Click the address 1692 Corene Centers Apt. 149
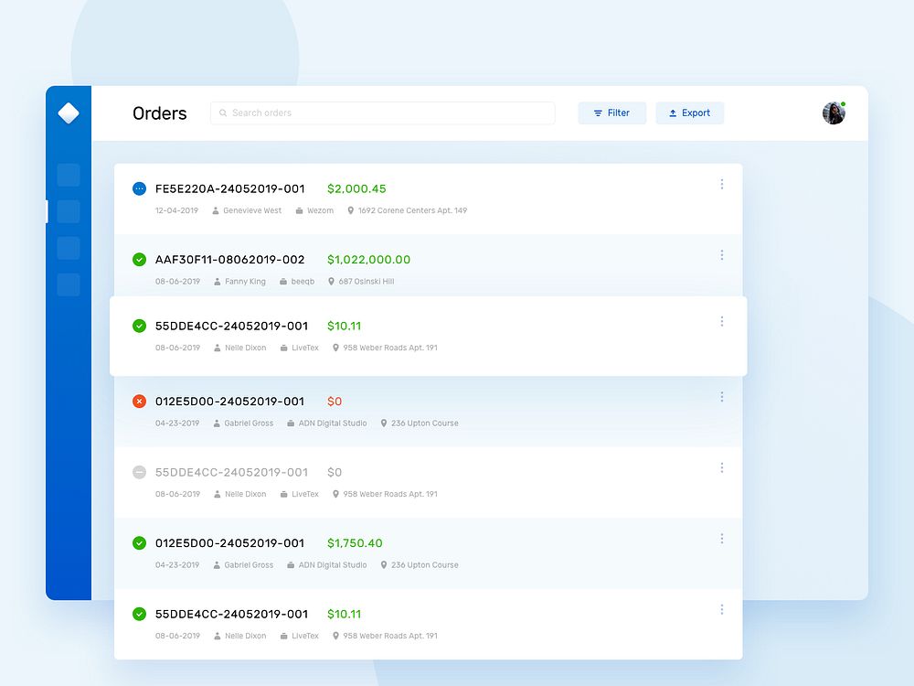 pos(413,210)
